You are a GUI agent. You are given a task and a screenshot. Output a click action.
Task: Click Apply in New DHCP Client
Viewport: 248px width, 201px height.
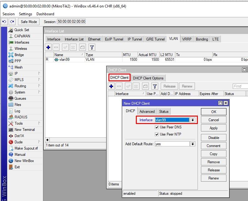tap(214, 128)
